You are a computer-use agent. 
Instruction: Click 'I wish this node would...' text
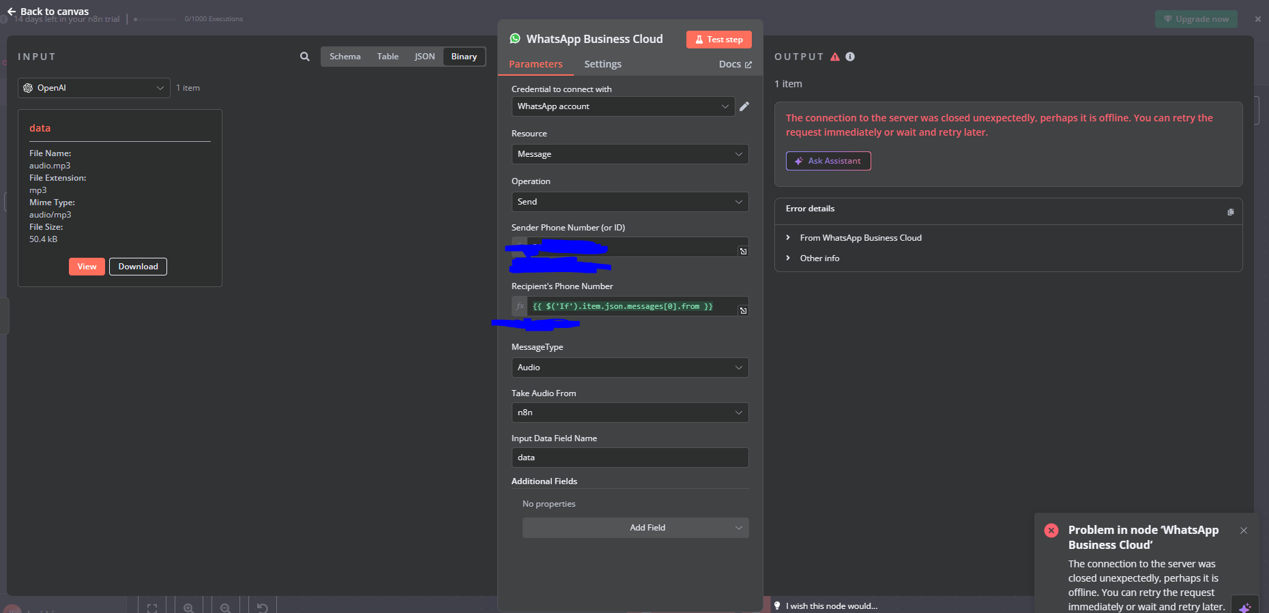pyautogui.click(x=832, y=606)
